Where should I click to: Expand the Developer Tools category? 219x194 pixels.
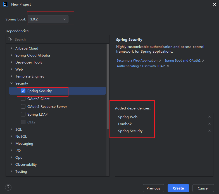click(x=11, y=62)
